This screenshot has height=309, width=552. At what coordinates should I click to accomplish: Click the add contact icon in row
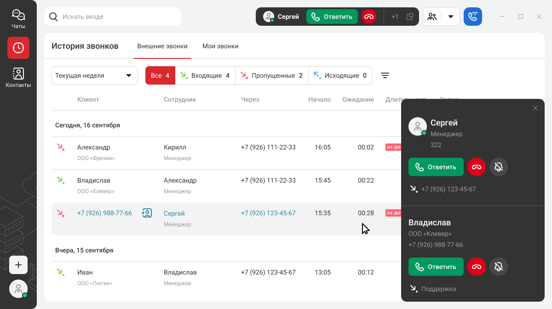click(147, 213)
